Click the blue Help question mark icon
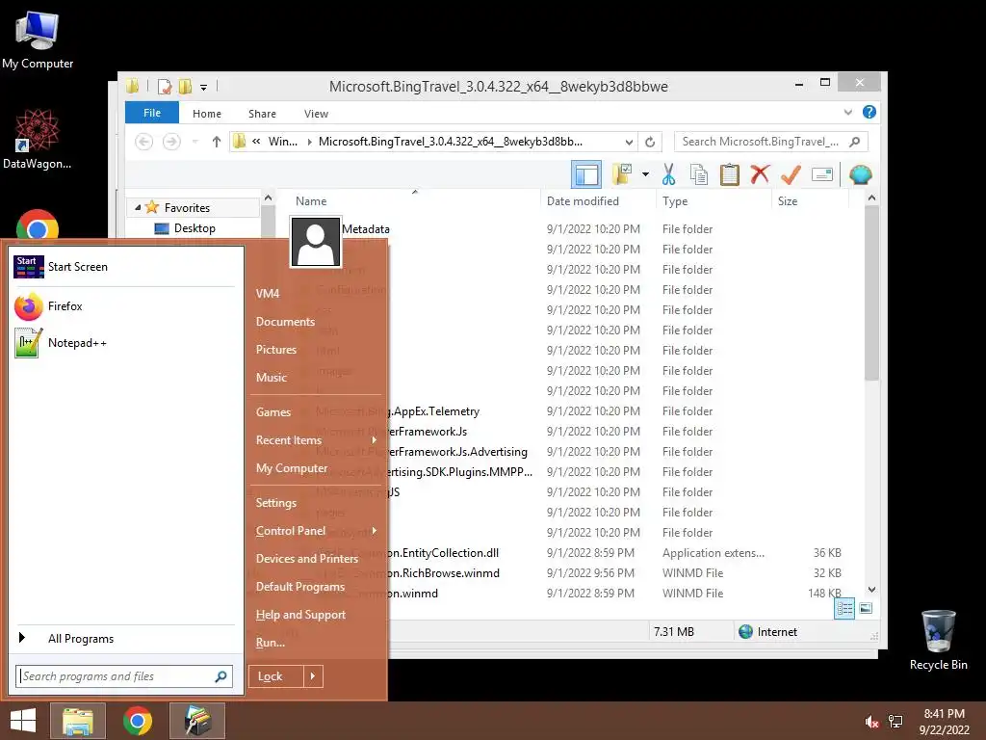Viewport: 986px width, 740px height. [869, 112]
